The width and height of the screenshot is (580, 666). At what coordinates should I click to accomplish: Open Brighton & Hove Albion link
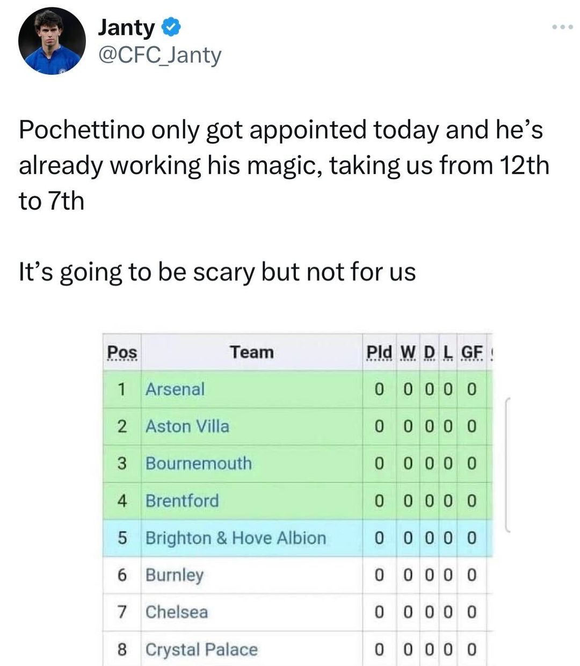click(236, 538)
